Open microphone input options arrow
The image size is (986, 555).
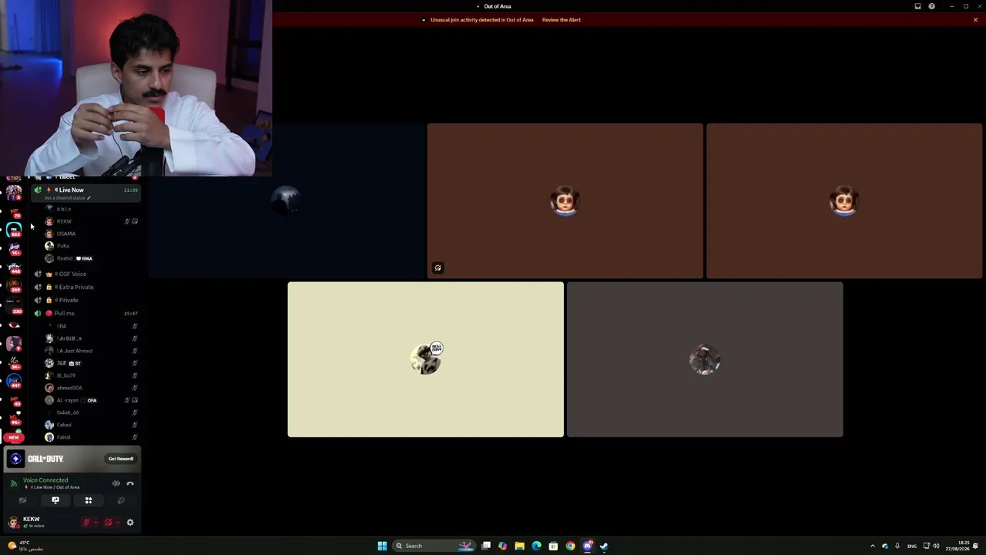[x=96, y=523]
